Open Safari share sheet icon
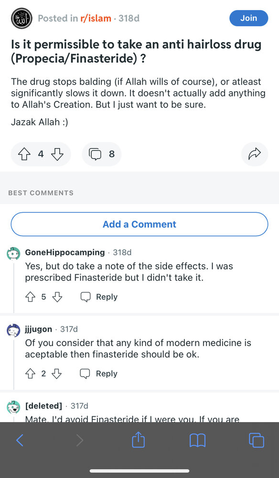 [x=138, y=439]
